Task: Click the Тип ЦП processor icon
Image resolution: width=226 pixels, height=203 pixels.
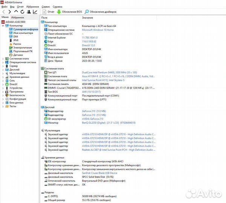Action: point(46,73)
